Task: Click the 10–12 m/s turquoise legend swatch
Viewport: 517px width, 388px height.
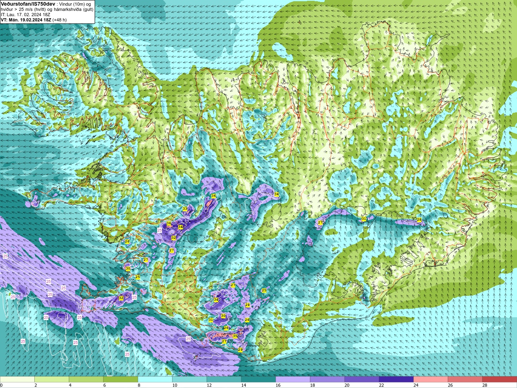Action: pos(189,380)
